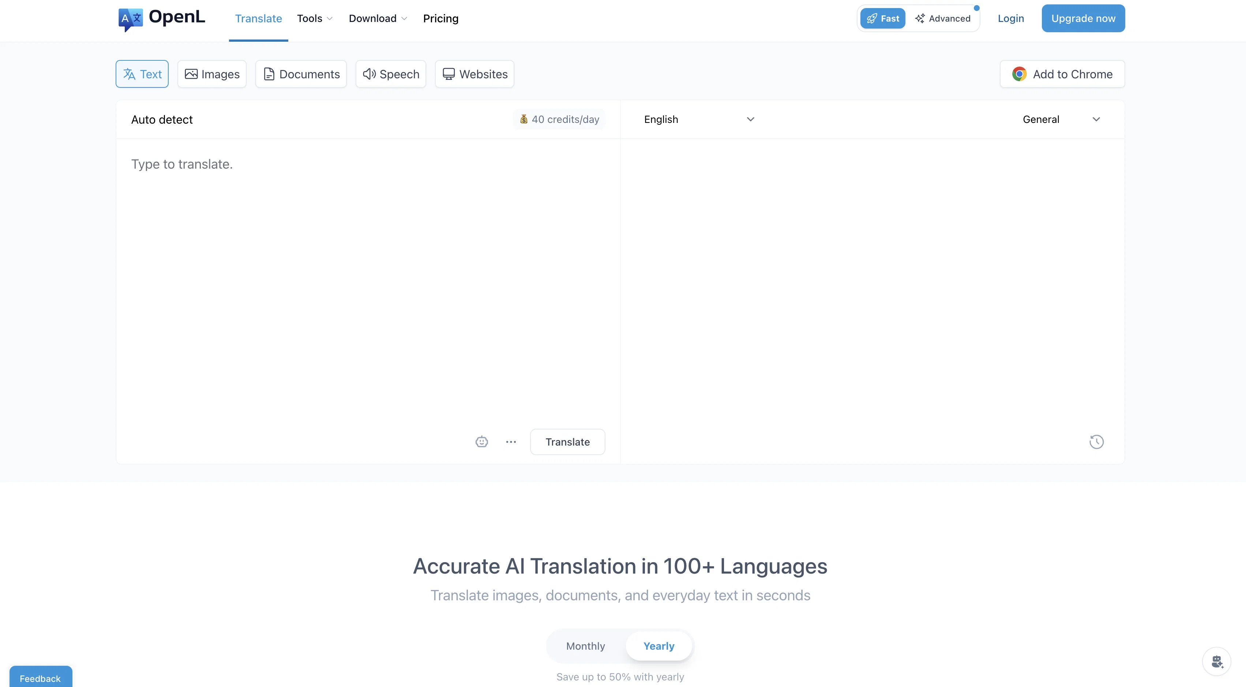Switch to Fast translation mode

(883, 18)
